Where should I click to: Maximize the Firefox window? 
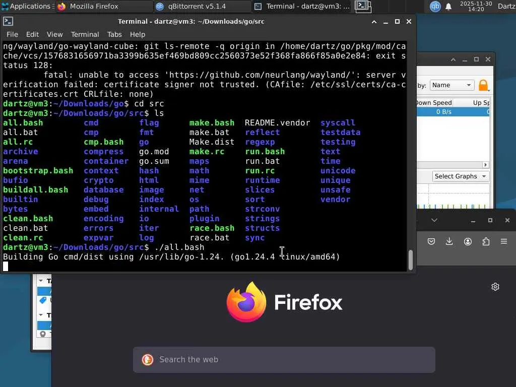[x=490, y=221]
